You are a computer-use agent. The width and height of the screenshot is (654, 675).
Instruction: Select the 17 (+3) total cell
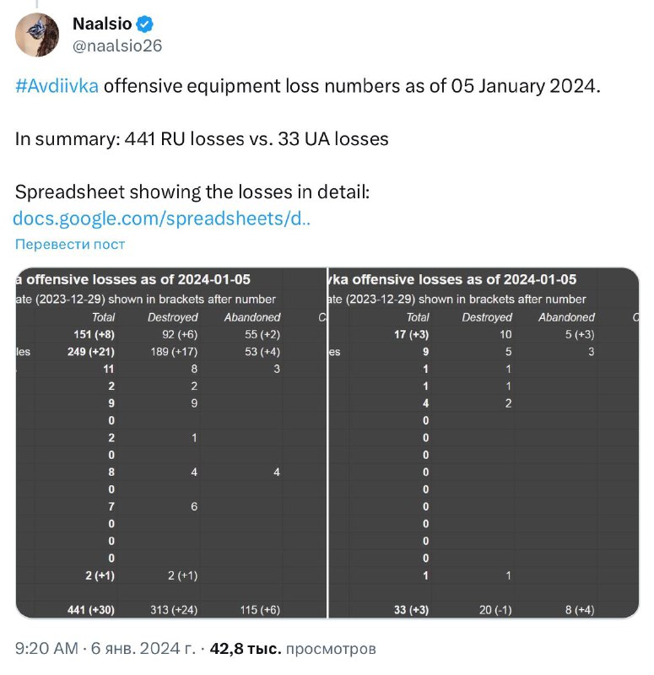[411, 334]
